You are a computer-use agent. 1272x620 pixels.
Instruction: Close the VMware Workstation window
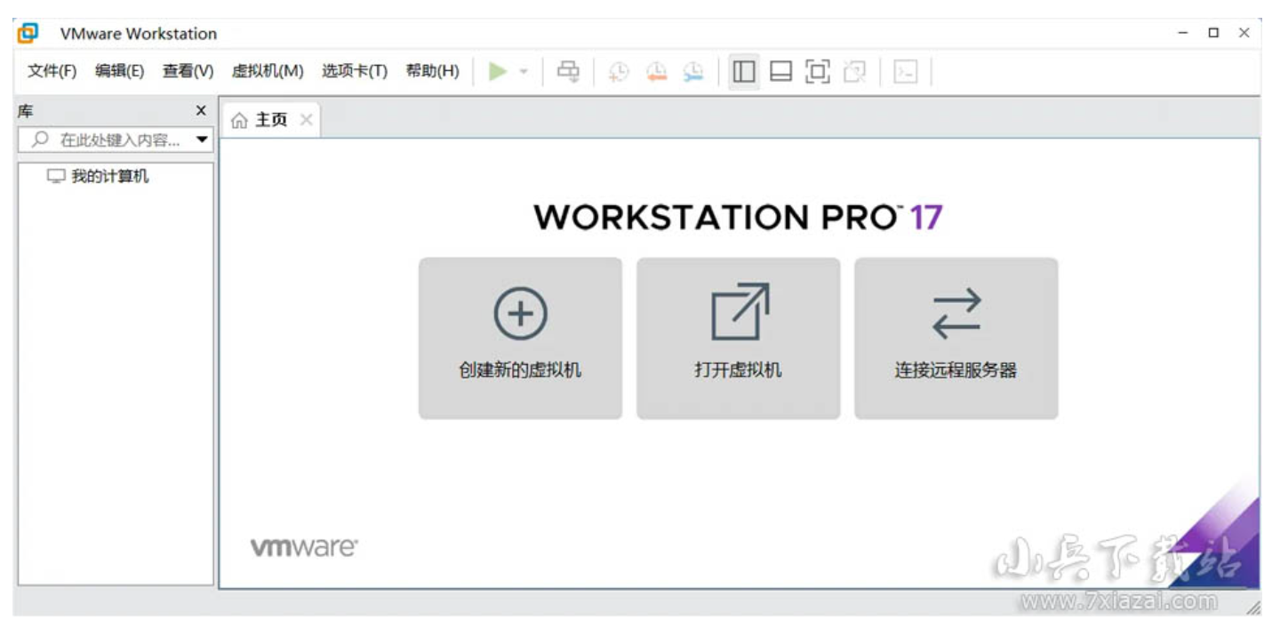1244,33
